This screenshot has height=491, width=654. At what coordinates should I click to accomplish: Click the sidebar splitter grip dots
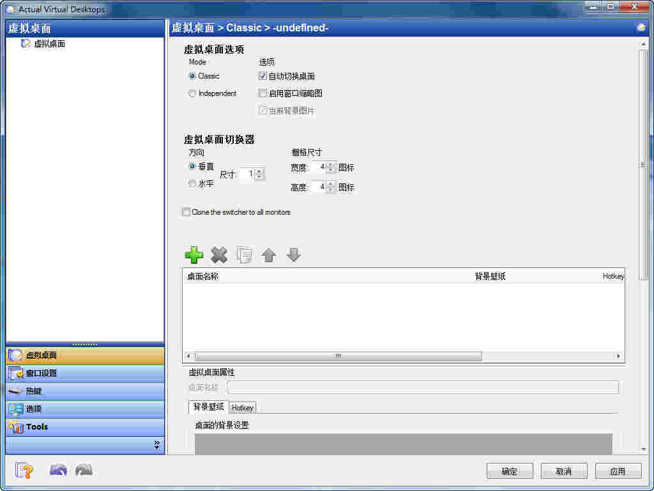point(85,345)
